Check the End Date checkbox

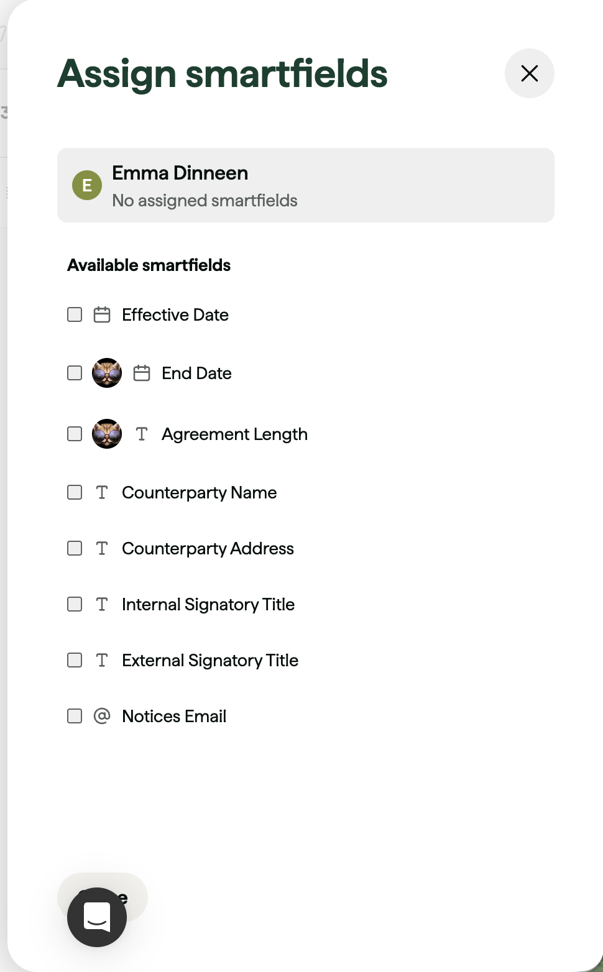(x=75, y=373)
